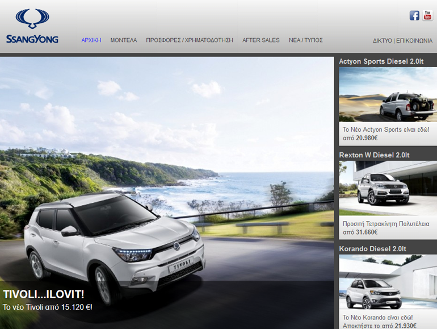Open the ΜΟΝΤΕΛΑ menu
Viewport: 437px width, 329px height.
(123, 40)
